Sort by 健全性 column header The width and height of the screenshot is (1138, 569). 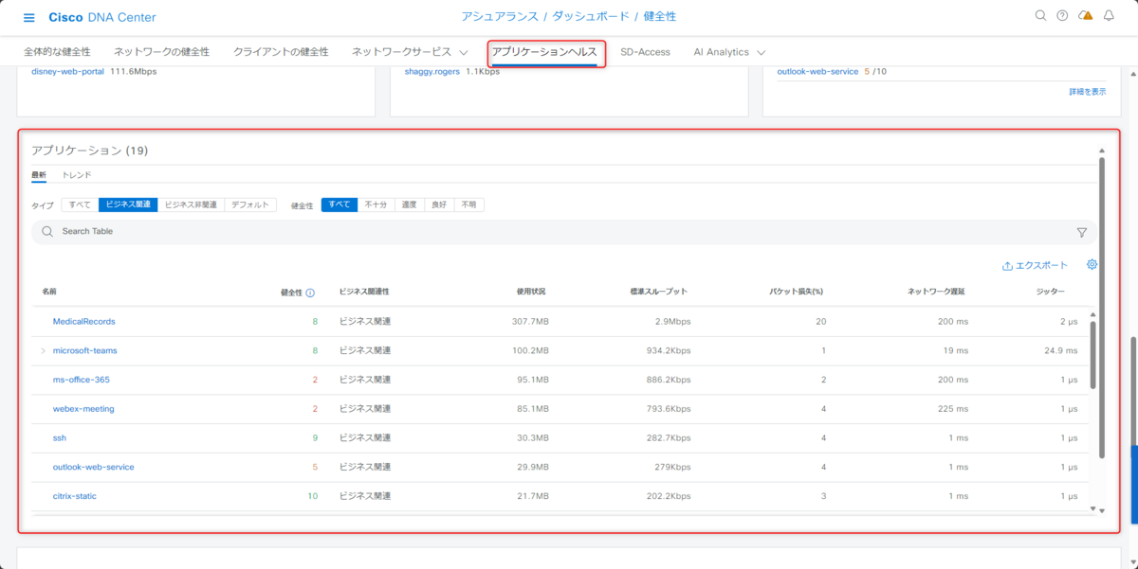(291, 293)
